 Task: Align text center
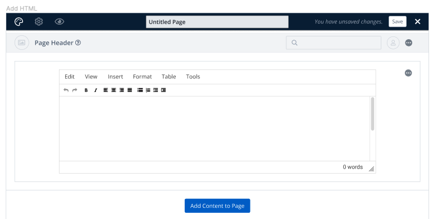[113, 90]
